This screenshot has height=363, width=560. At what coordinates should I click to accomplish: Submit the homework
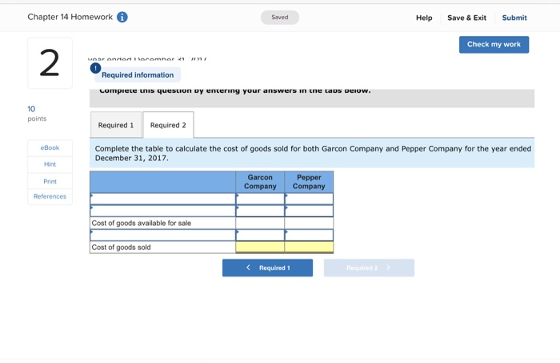pos(514,18)
